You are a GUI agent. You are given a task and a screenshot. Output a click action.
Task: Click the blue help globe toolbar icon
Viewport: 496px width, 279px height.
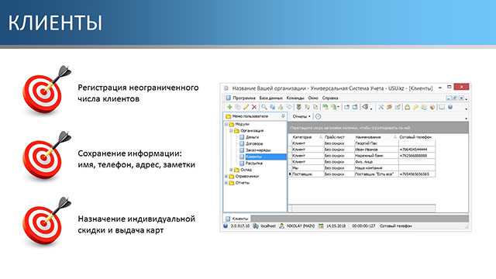click(450, 107)
